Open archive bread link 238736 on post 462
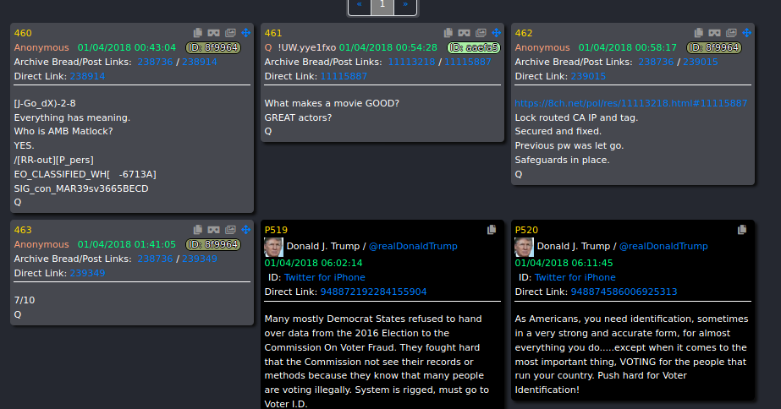The height and width of the screenshot is (409, 781). click(656, 62)
